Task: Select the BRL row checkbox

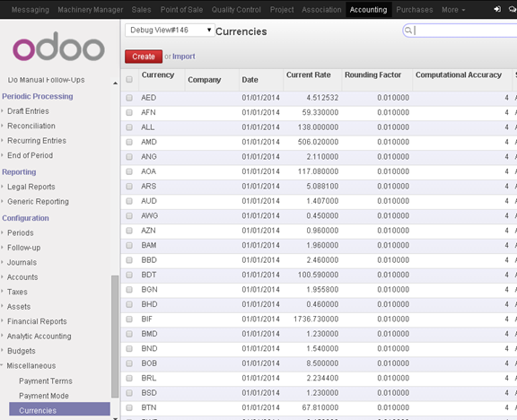Action: tap(129, 378)
